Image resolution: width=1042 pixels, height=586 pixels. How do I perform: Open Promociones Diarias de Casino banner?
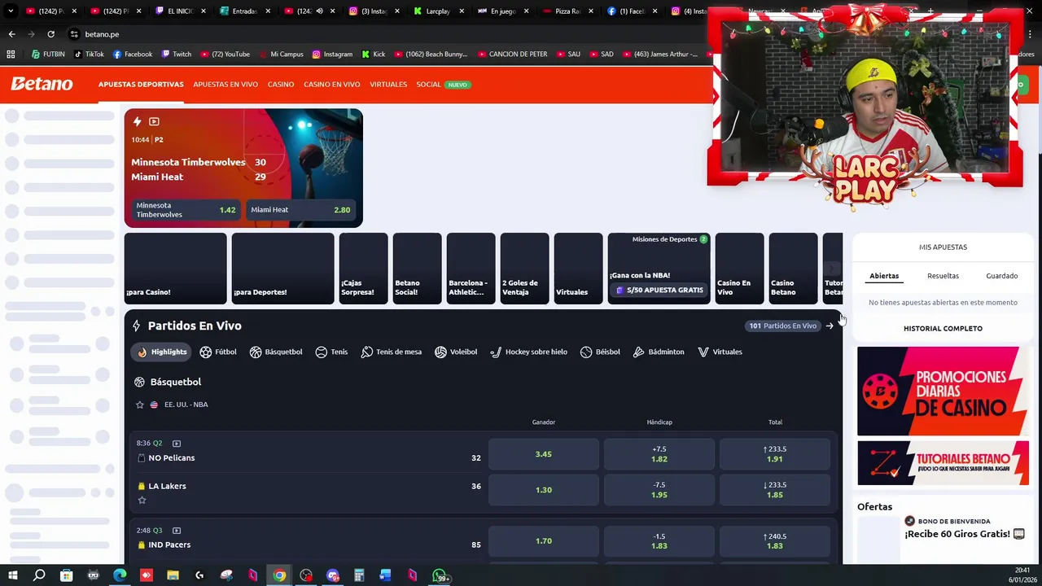943,391
